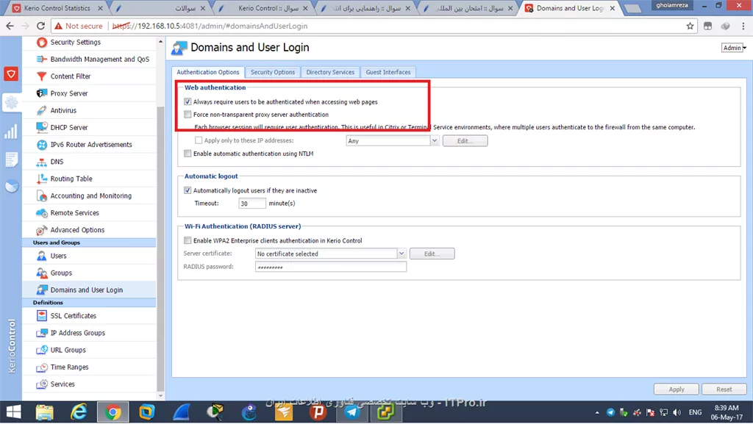Click the Antivirus syringe icon
Viewport: 753px width, 424px height.
(x=42, y=110)
